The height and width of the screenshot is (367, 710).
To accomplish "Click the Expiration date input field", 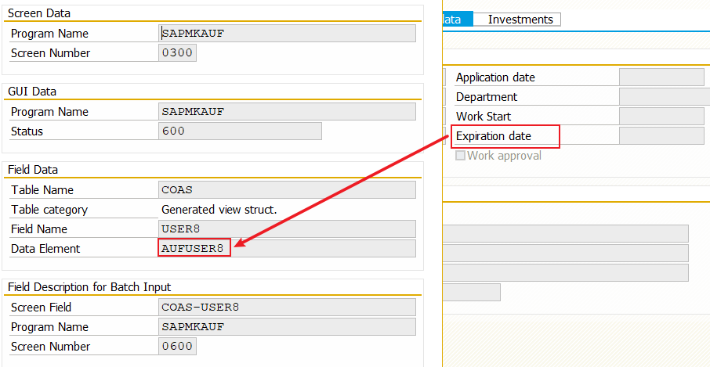I will [661, 135].
